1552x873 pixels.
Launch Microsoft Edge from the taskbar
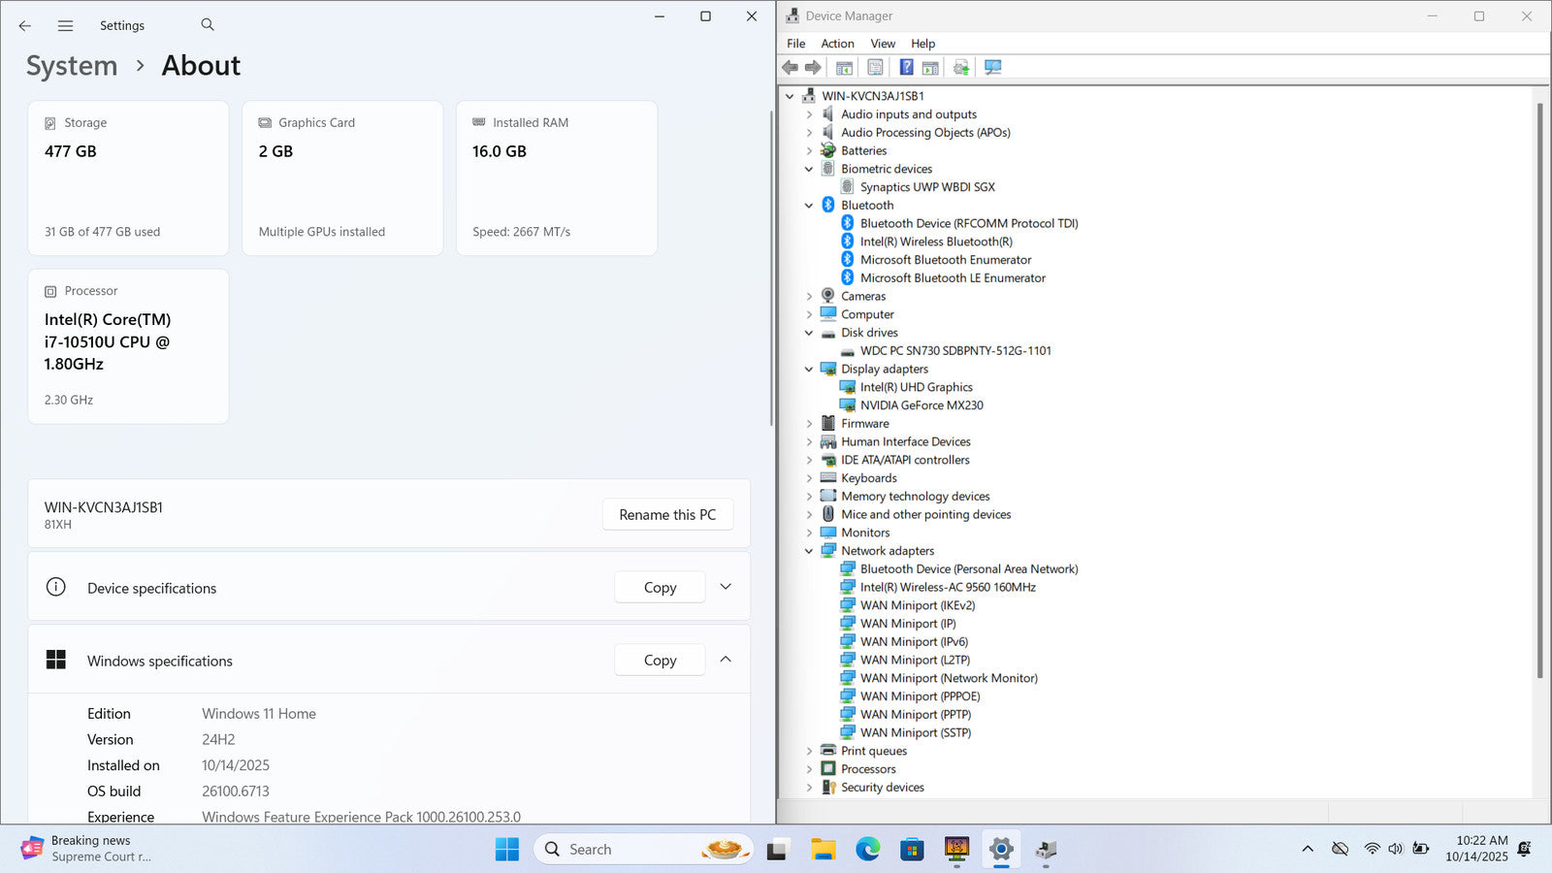coord(867,850)
